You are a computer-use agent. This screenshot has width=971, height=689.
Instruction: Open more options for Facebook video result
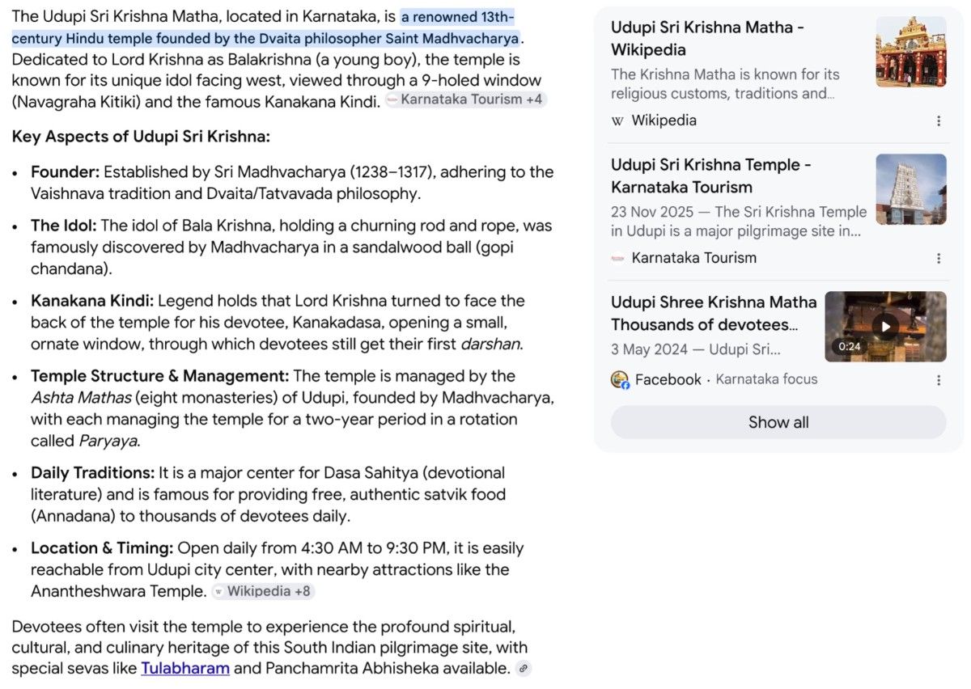939,379
